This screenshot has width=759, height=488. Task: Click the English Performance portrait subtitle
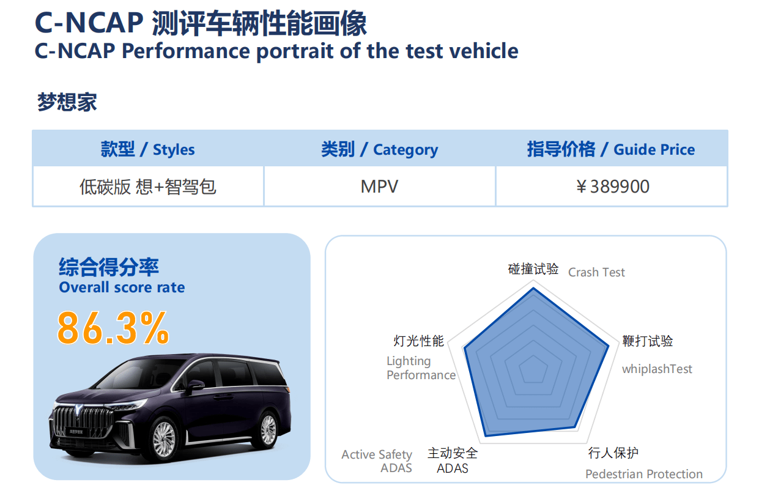[276, 51]
